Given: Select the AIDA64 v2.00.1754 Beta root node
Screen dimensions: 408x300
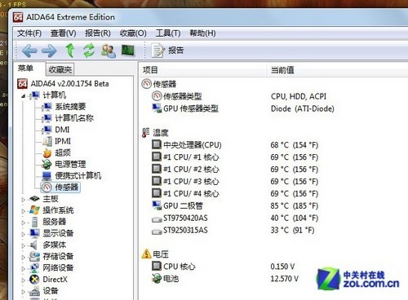Looking at the screenshot, I should pos(69,84).
